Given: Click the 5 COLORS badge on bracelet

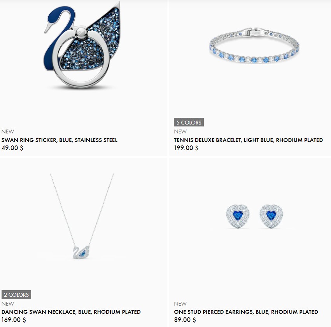Looking at the screenshot, I should coord(189,122).
